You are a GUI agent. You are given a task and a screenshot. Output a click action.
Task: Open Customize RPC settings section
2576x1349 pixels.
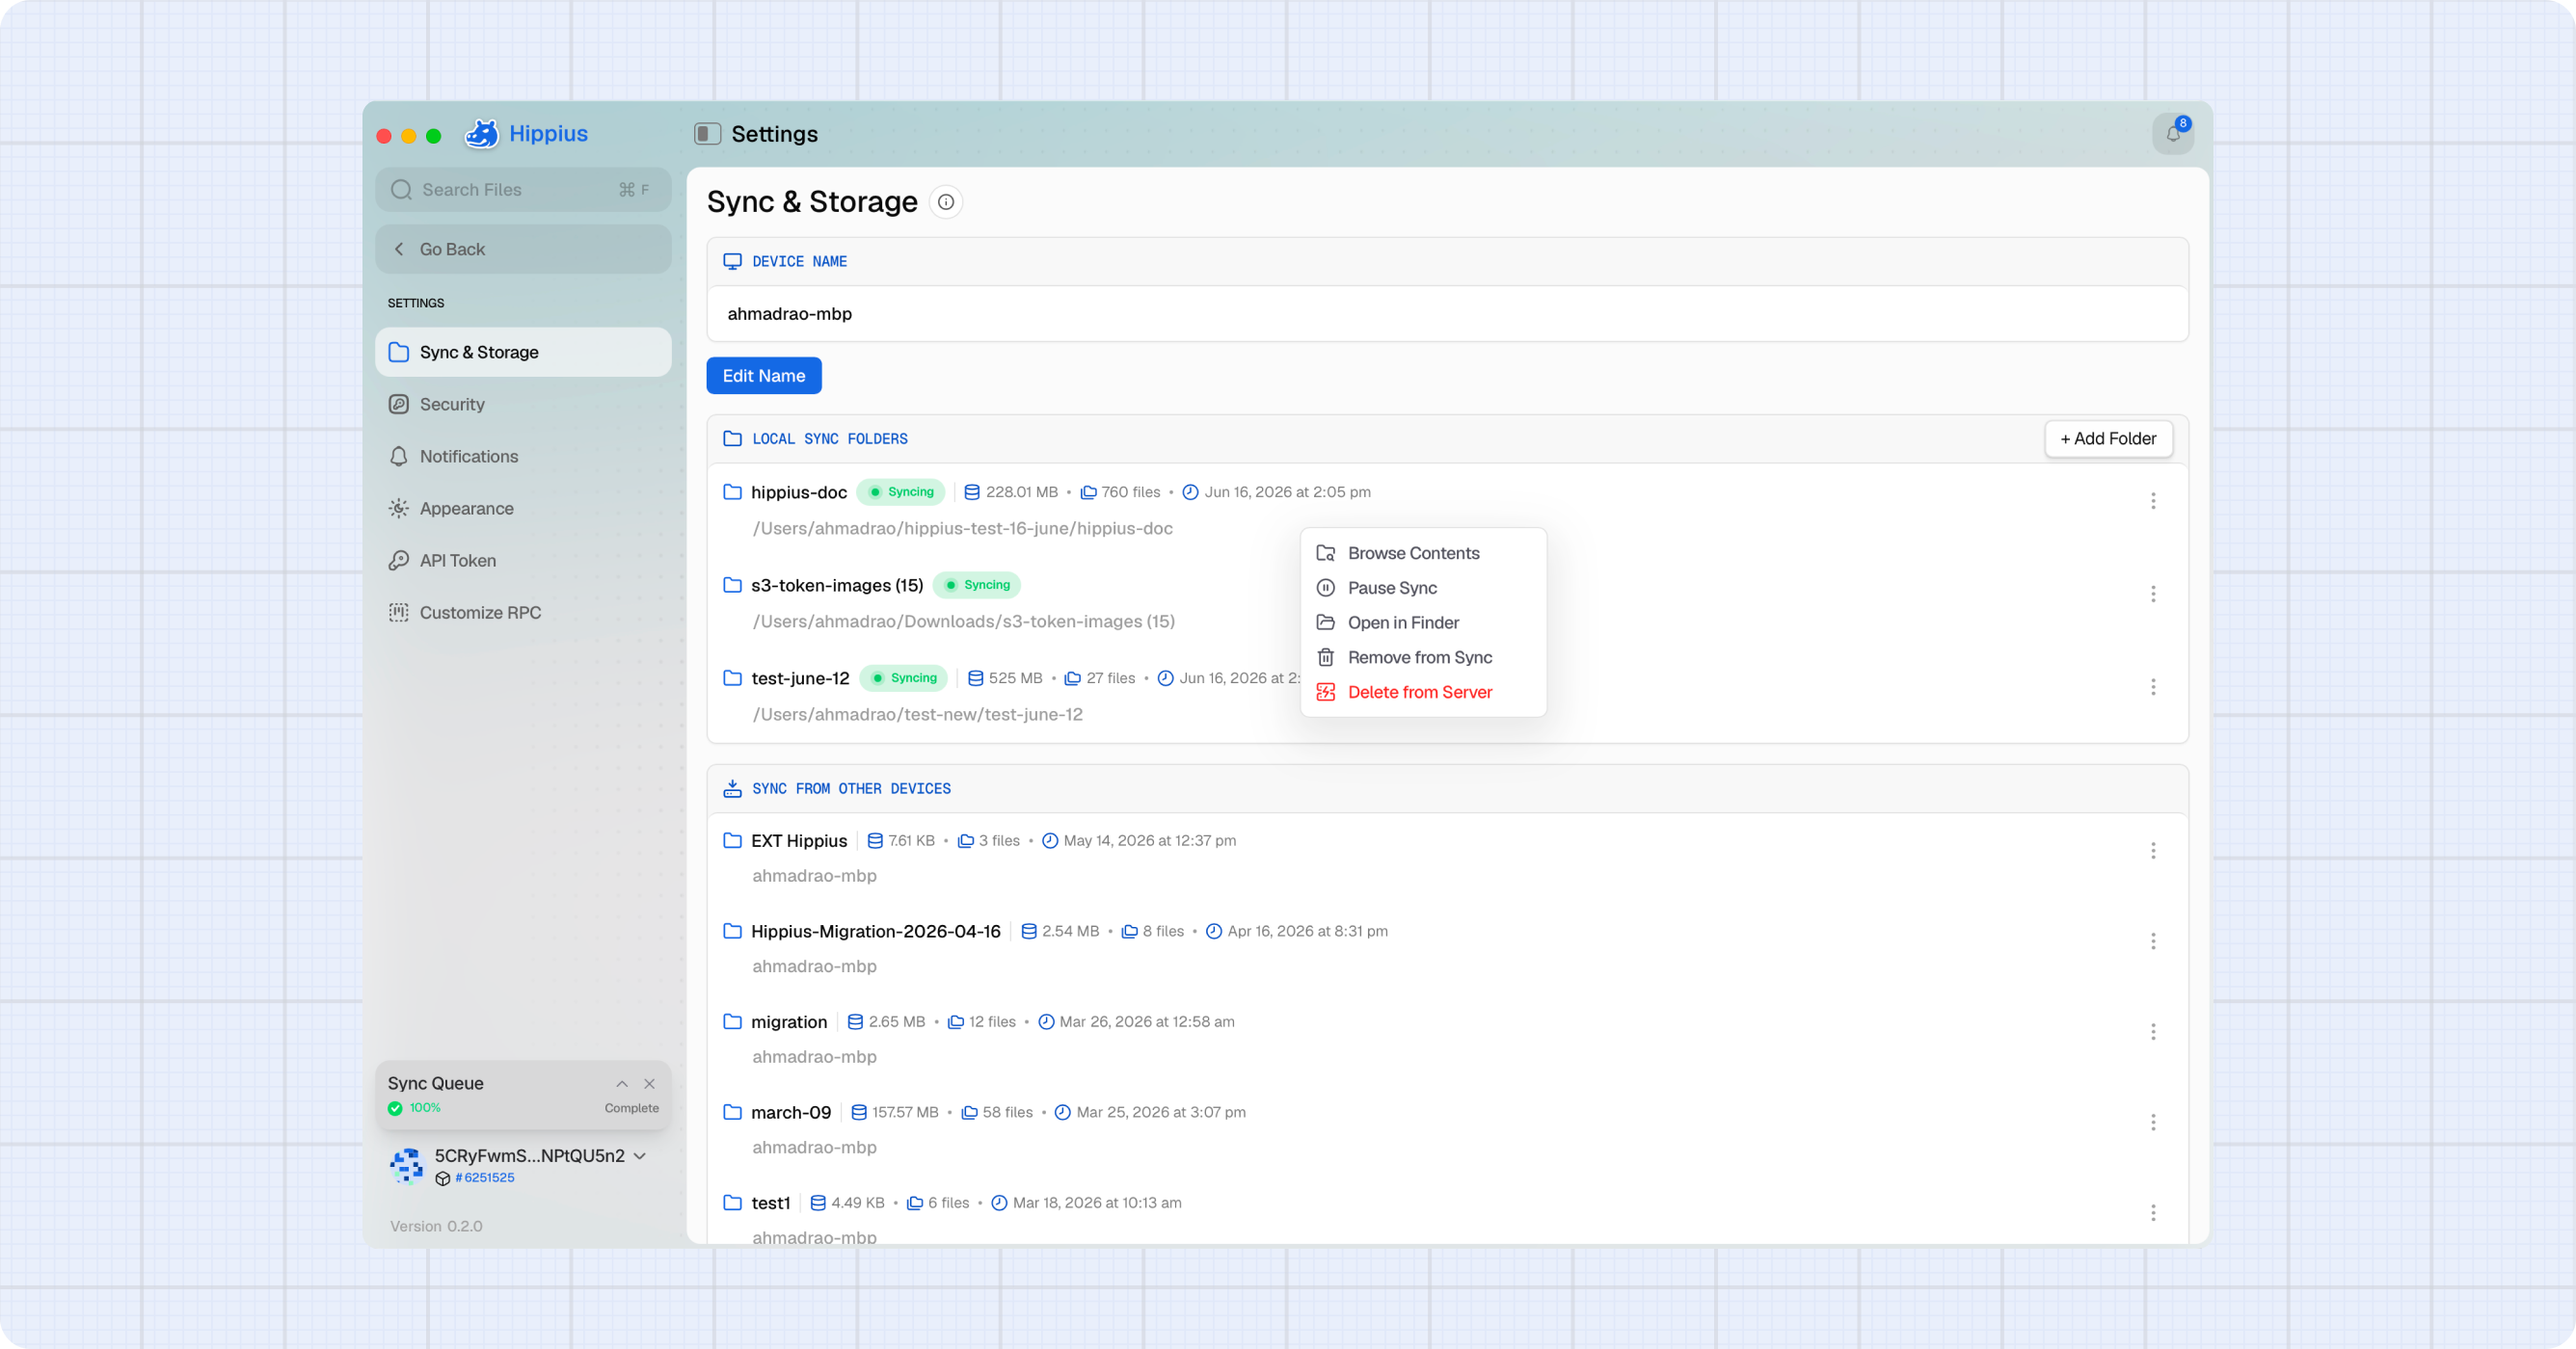coord(523,613)
